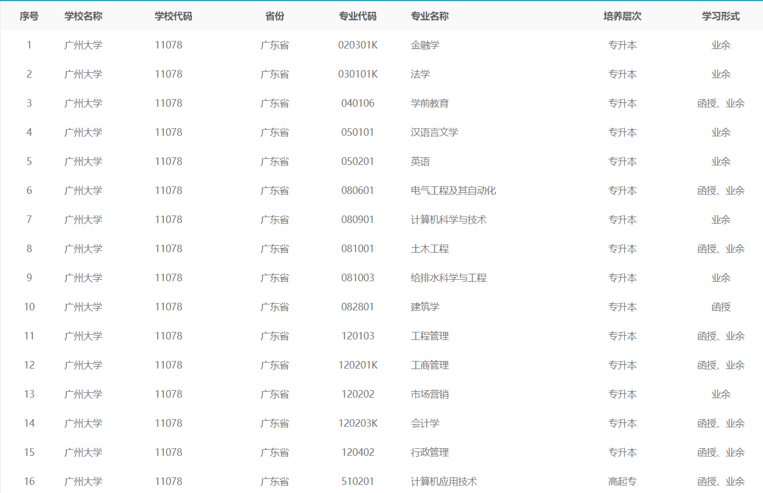Click 业余 in the 英语 row
Viewport: 763px width, 493px height.
[721, 162]
